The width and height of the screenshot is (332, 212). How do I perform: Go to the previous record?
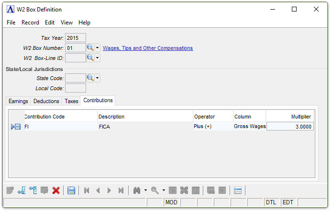point(98,190)
